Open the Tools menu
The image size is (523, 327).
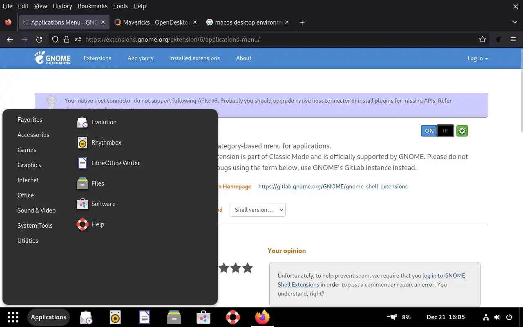pos(121,6)
